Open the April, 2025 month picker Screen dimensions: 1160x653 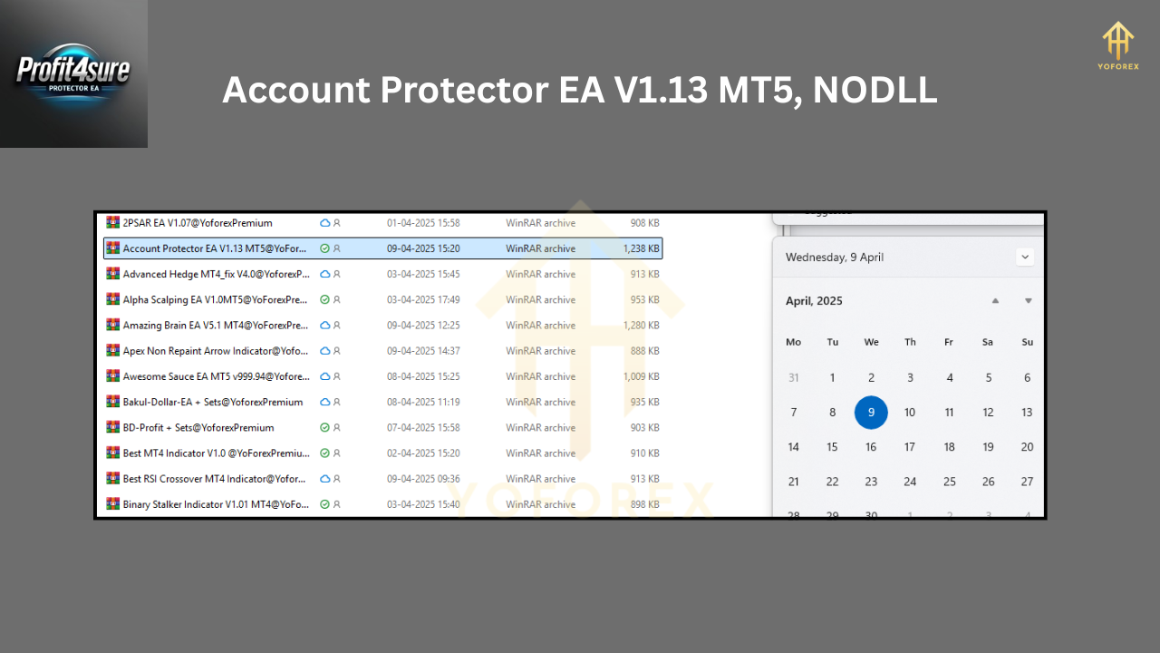click(814, 301)
